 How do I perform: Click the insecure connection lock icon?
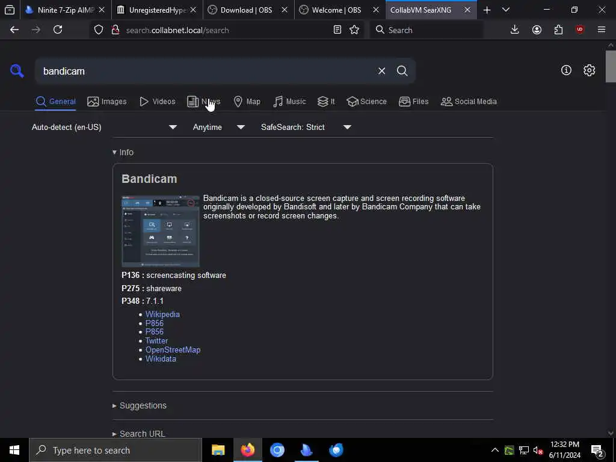pos(115,30)
